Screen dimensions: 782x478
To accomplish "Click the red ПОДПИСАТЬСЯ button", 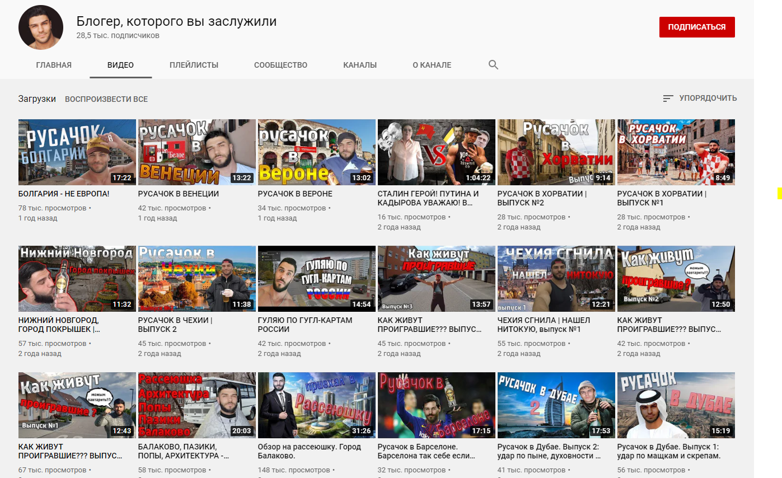I will pos(697,27).
